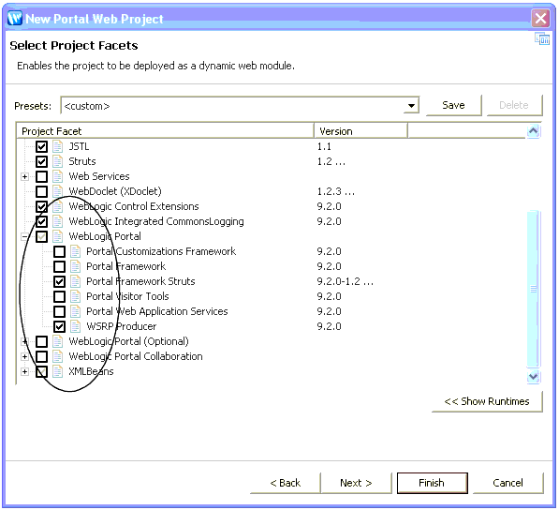Click the WebDoclet (XDoclet) facet icon
Image resolution: width=559 pixels, height=510 pixels.
pos(58,191)
